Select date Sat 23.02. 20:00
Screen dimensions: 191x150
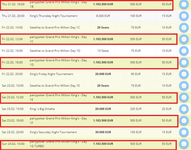tap(13, 132)
